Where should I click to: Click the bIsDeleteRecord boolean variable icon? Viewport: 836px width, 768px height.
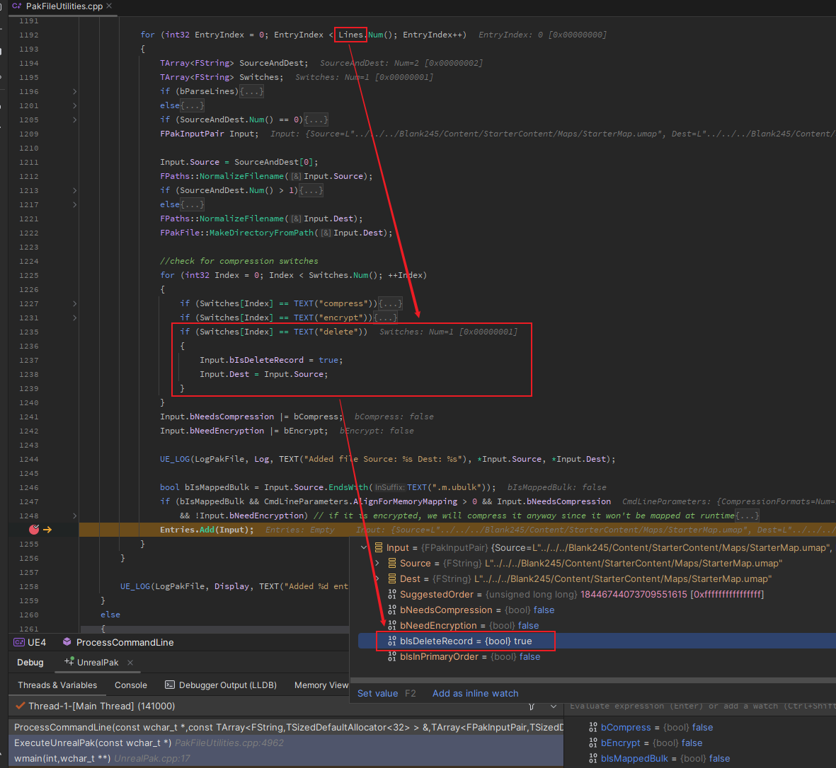click(x=392, y=641)
